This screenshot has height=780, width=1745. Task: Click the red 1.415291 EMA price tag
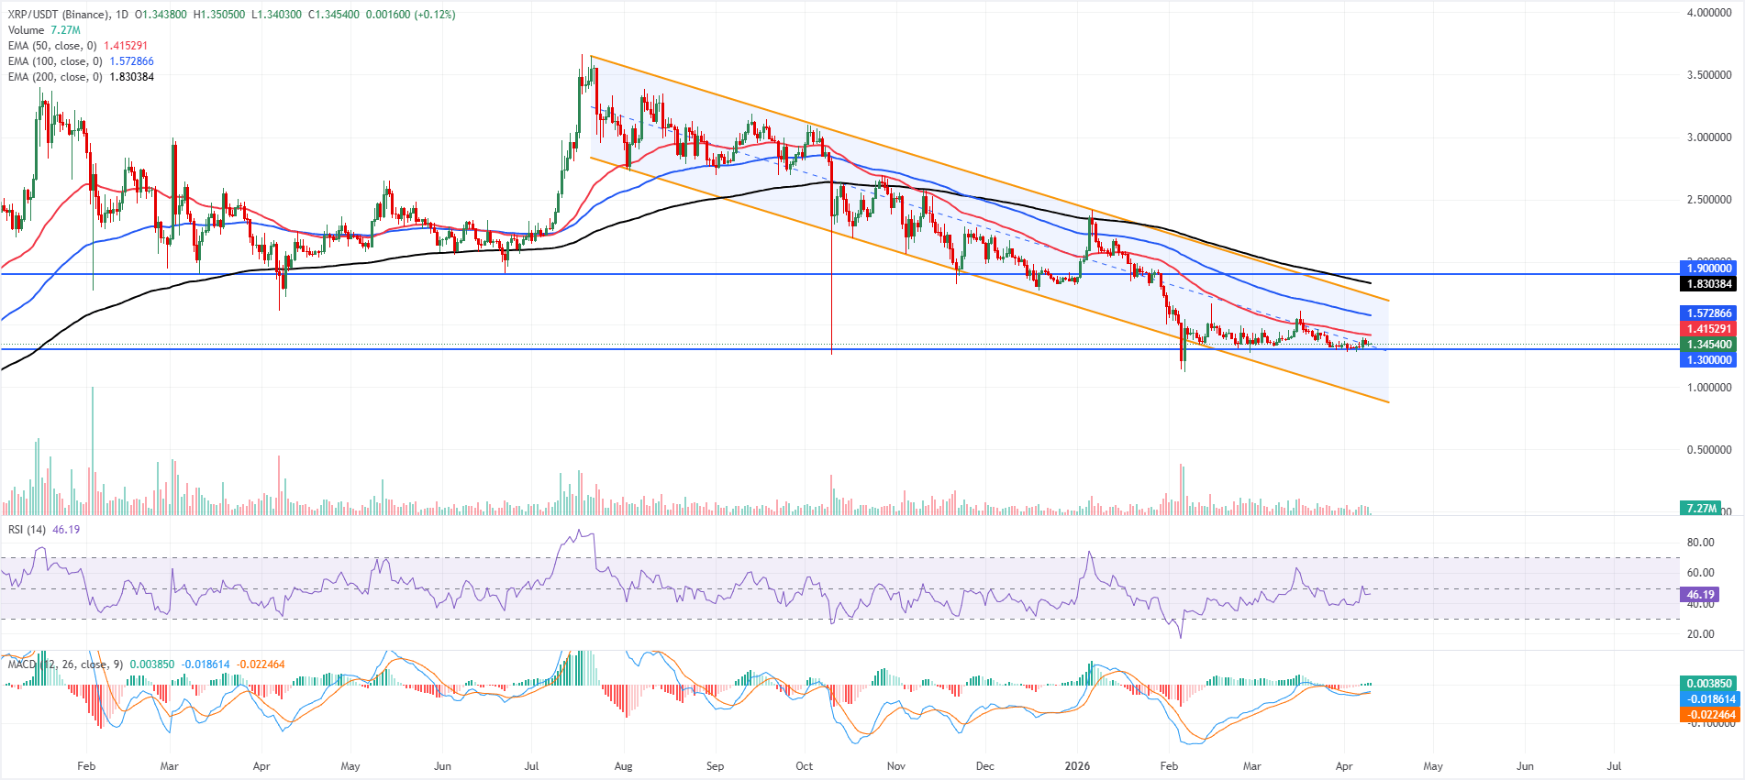(x=1708, y=329)
